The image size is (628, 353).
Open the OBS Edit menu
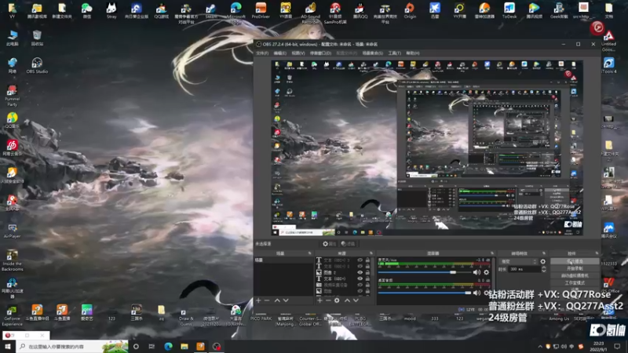point(280,53)
